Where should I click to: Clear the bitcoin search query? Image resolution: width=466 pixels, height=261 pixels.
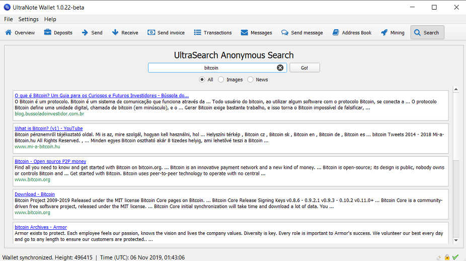280,68
